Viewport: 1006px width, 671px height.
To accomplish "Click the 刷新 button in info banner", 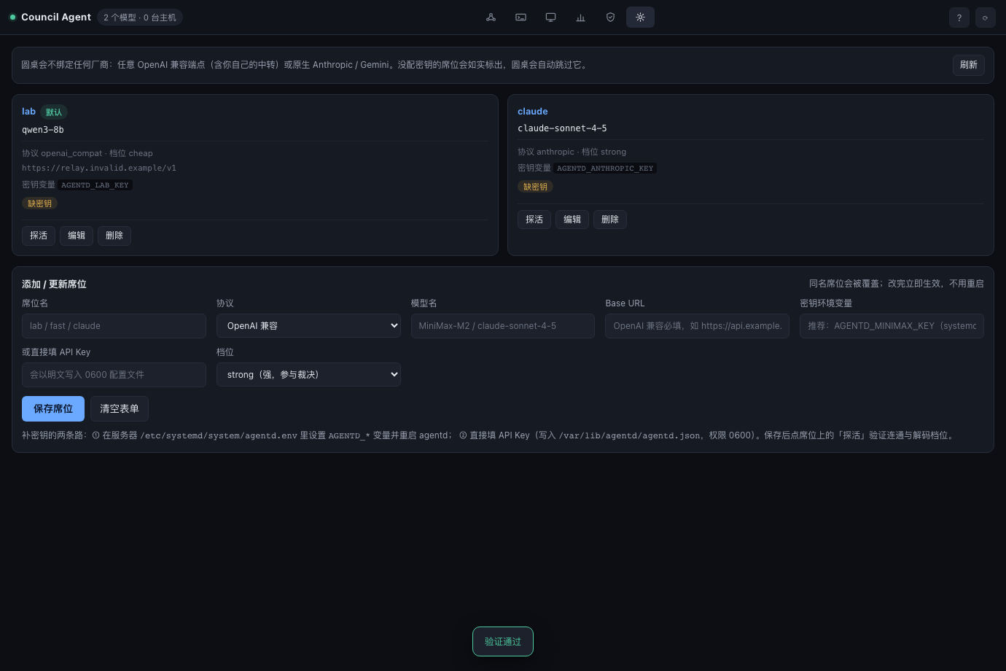I will pos(969,65).
